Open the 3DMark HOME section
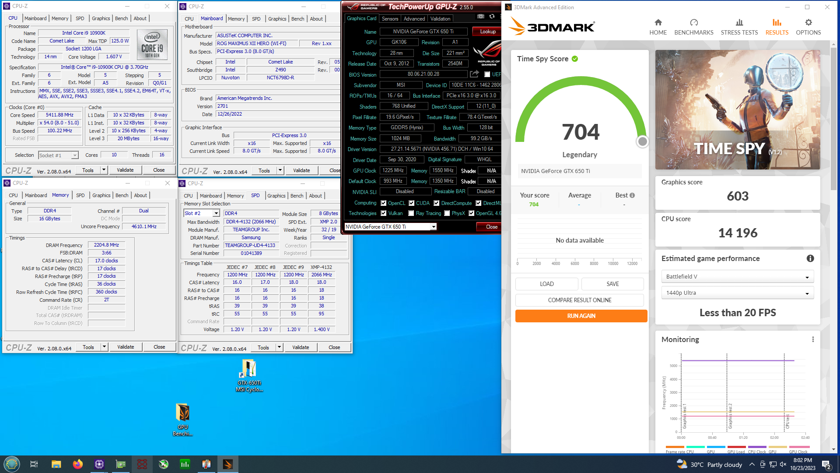Screen dimensions: 840x473 [x=658, y=27]
